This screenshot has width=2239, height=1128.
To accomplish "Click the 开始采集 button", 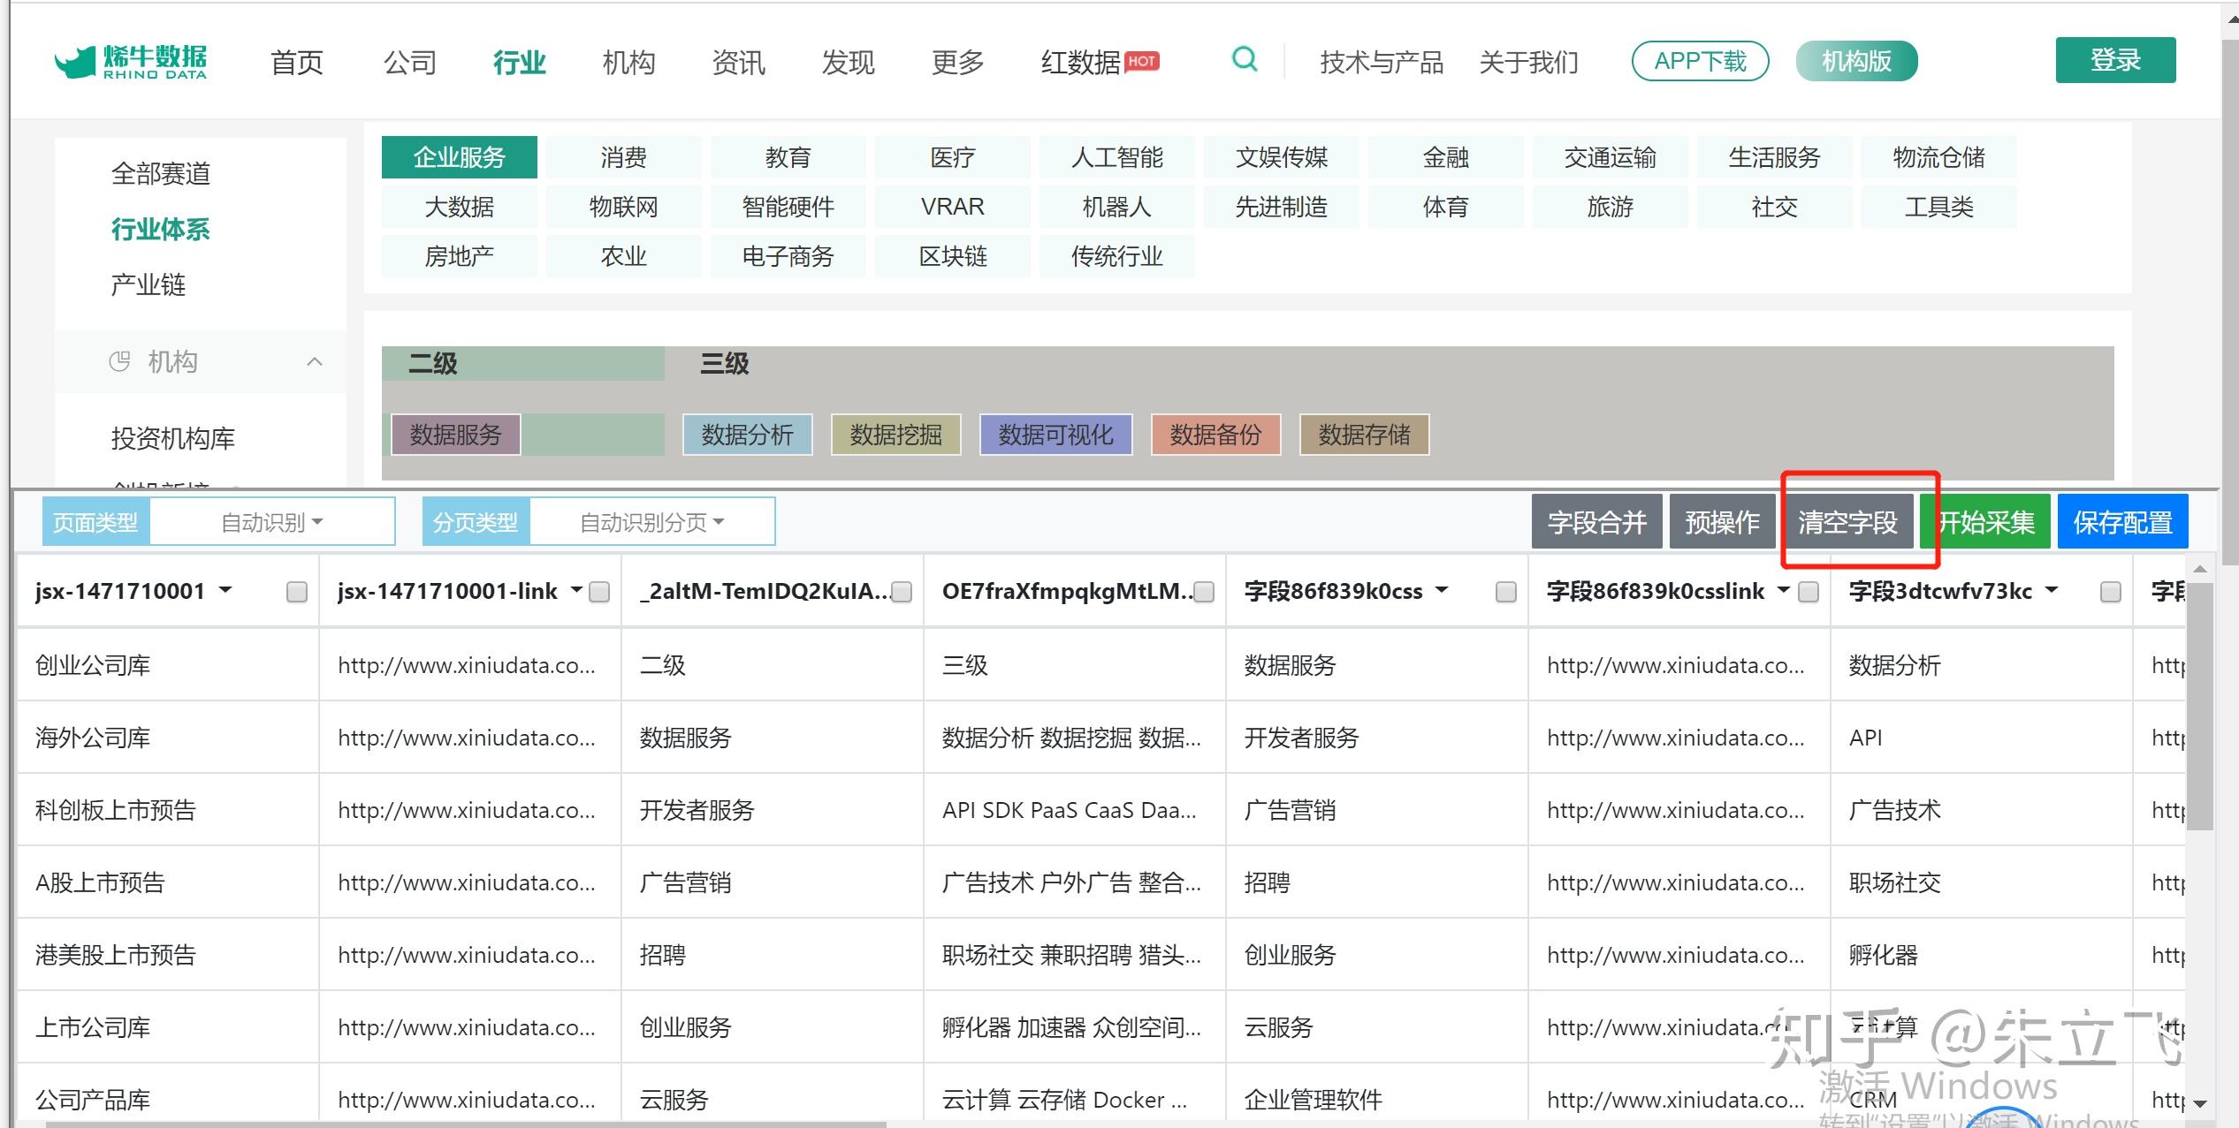I will (1986, 522).
